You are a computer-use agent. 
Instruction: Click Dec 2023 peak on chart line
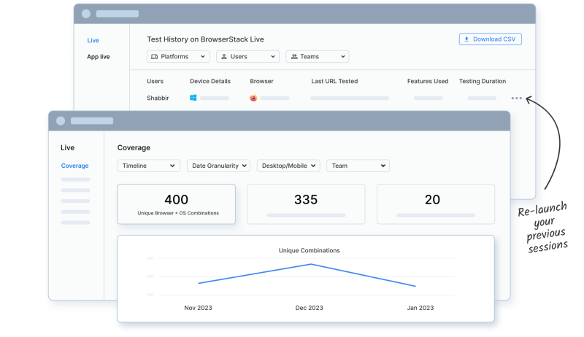(311, 264)
